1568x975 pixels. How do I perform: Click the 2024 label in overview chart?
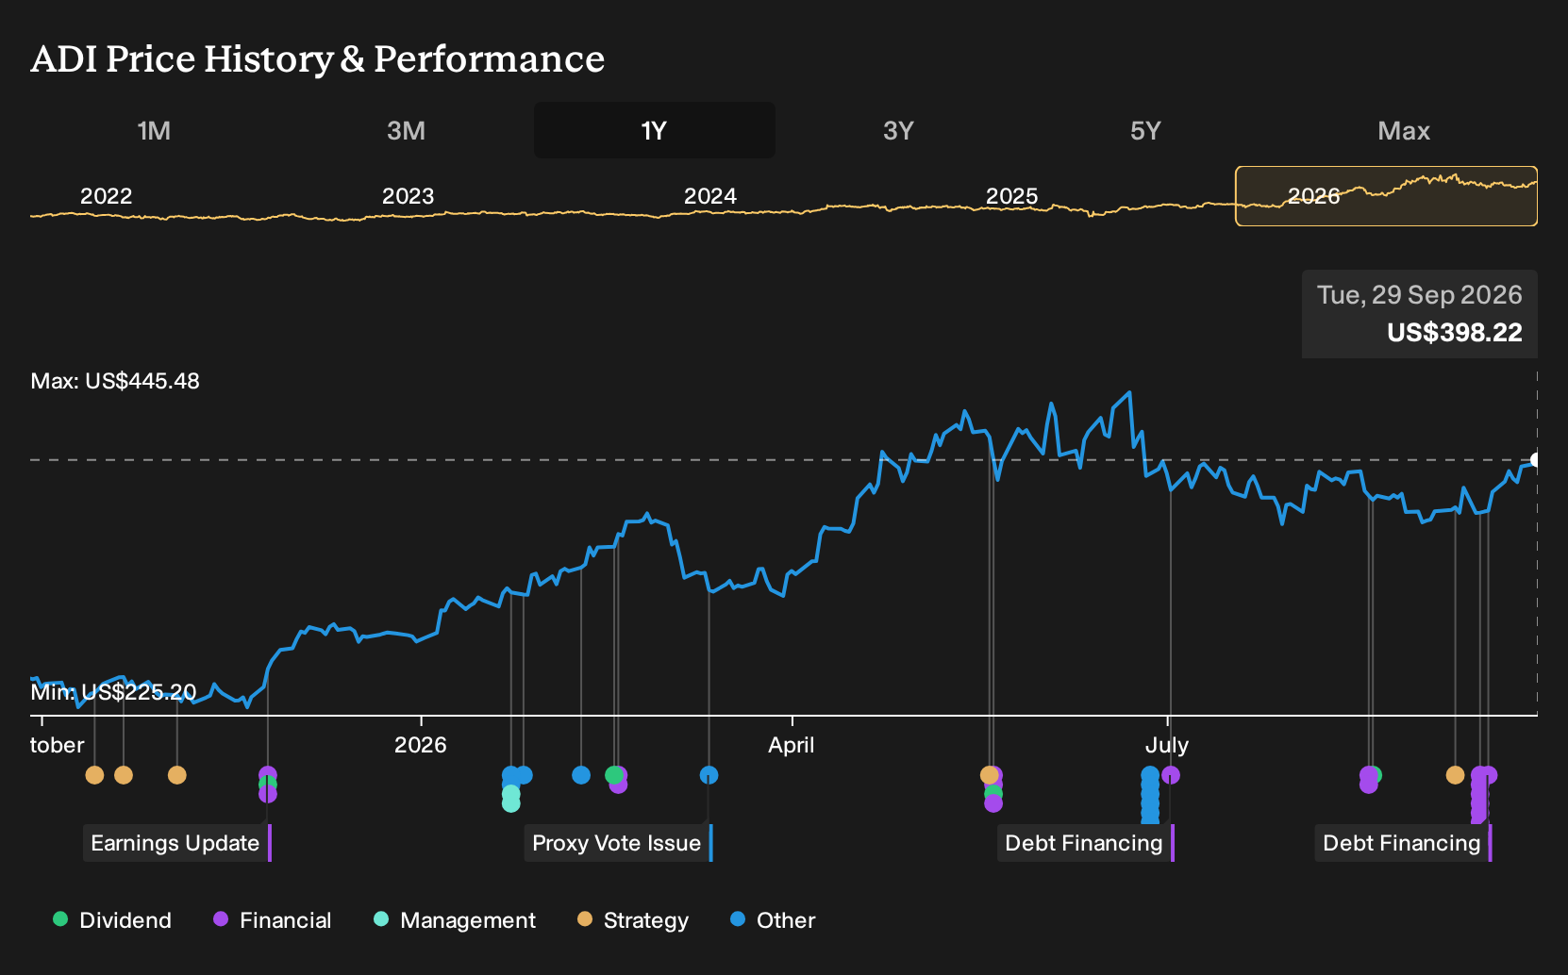coord(709,196)
